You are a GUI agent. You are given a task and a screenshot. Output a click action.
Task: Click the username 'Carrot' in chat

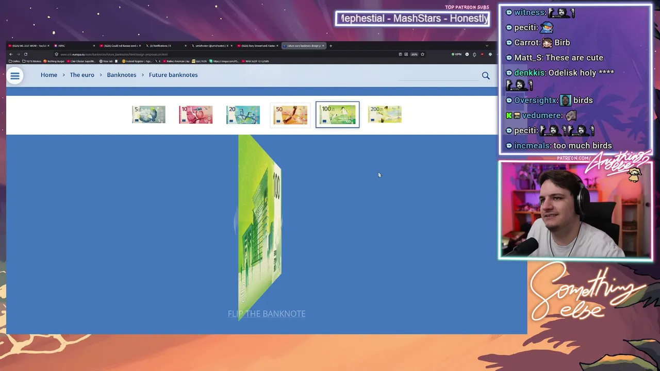(x=525, y=43)
